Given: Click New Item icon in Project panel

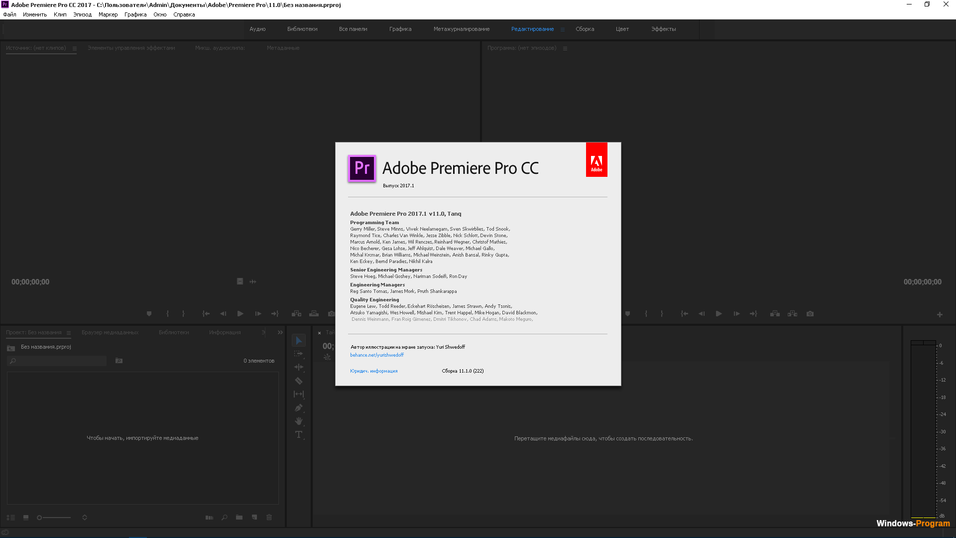Looking at the screenshot, I should [x=254, y=518].
